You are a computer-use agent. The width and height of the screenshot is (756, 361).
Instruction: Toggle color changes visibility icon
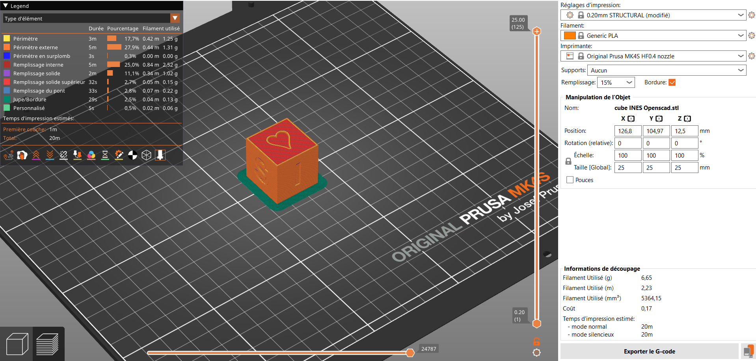(91, 155)
